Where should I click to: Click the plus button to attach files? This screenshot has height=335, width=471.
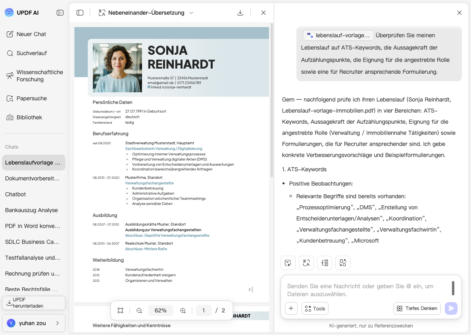tap(291, 308)
